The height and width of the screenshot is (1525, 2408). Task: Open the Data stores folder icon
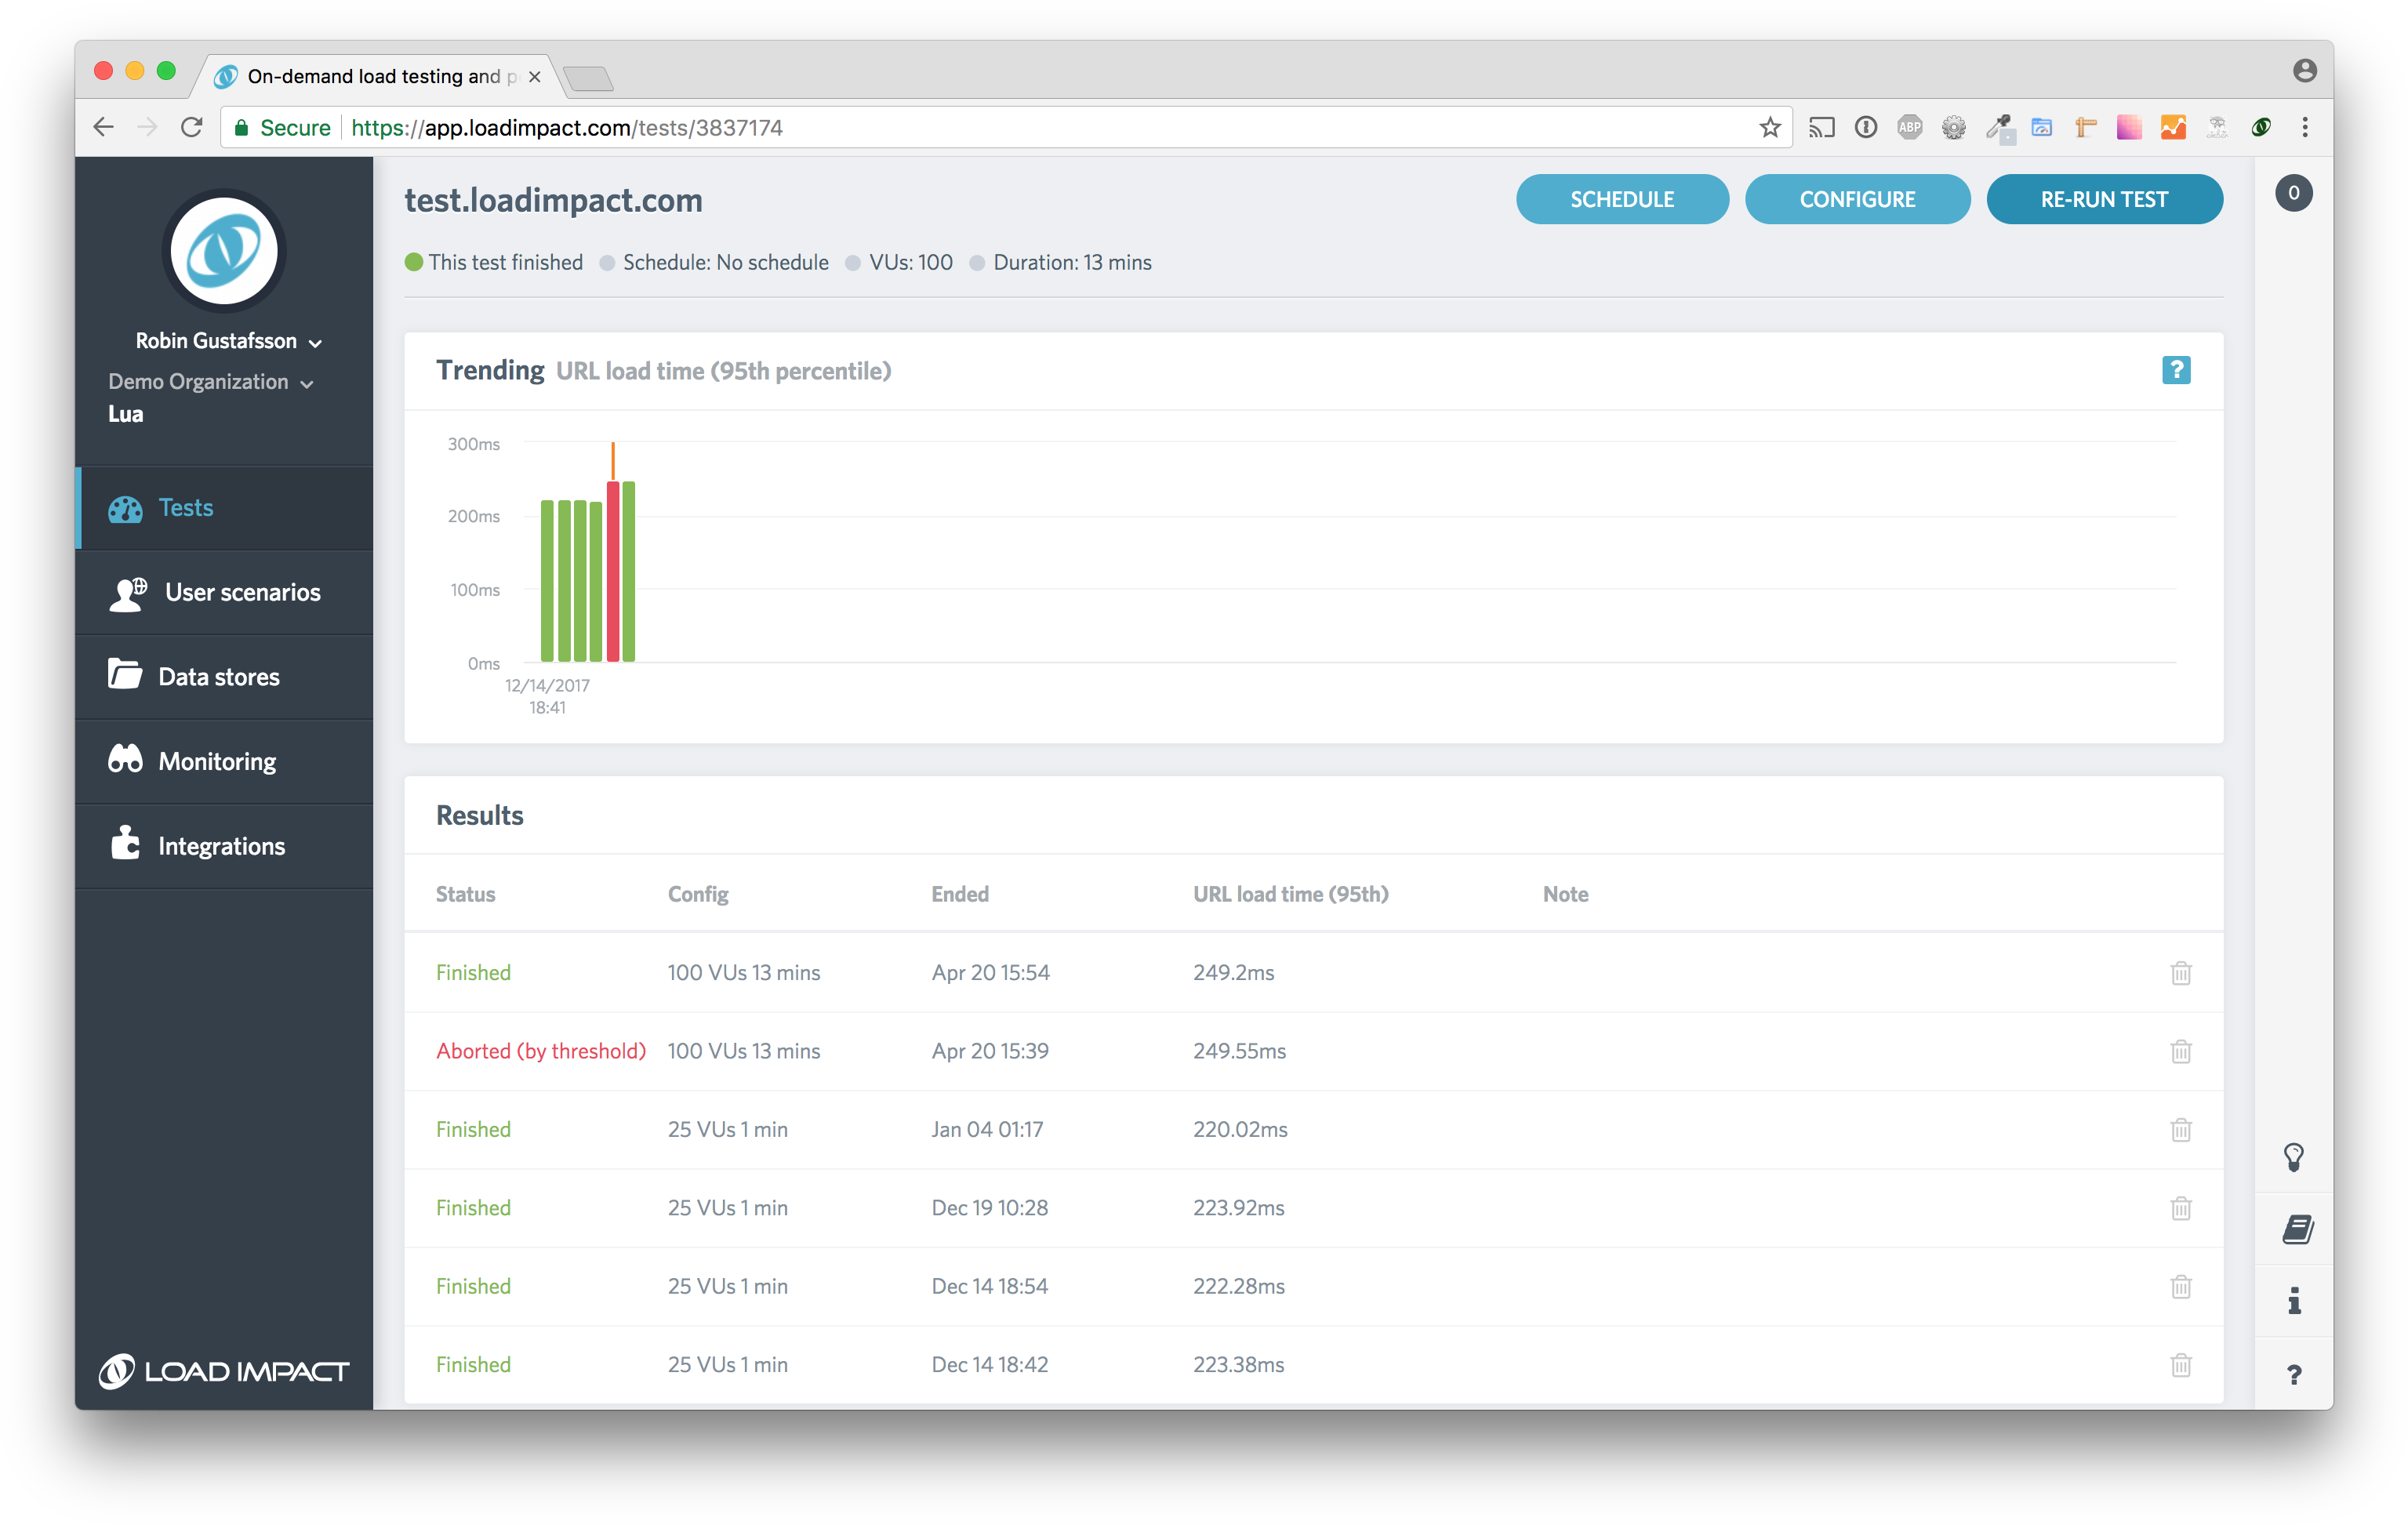125,676
